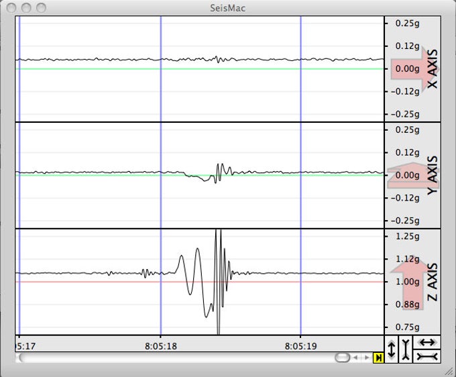The image size is (456, 377).
Task: Click the horizontal expand arrows button
Action: click(427, 342)
